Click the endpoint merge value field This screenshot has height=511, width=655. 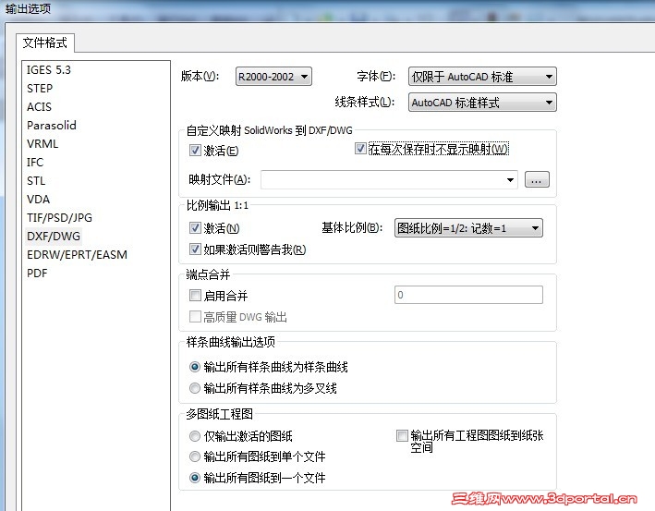click(x=468, y=295)
